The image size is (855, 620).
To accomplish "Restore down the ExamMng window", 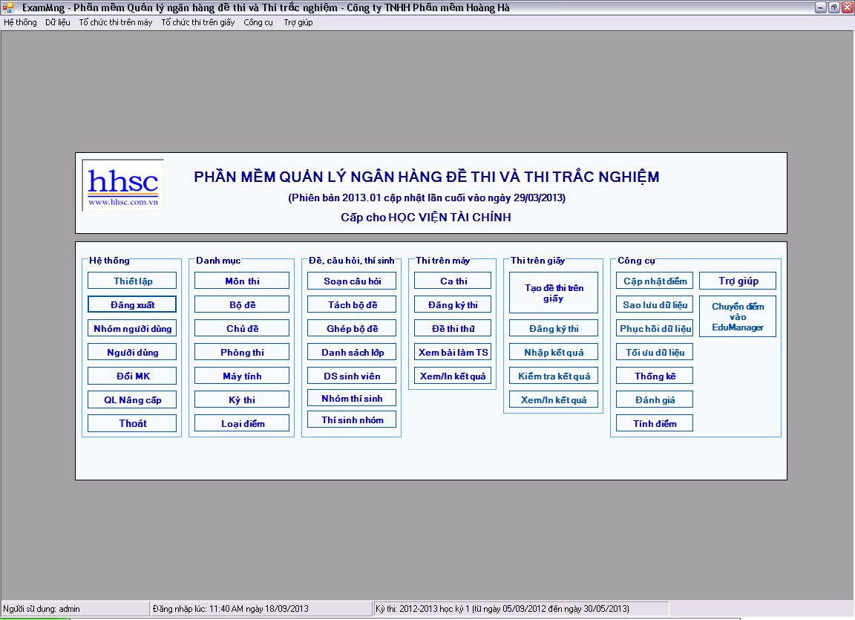I will click(833, 7).
